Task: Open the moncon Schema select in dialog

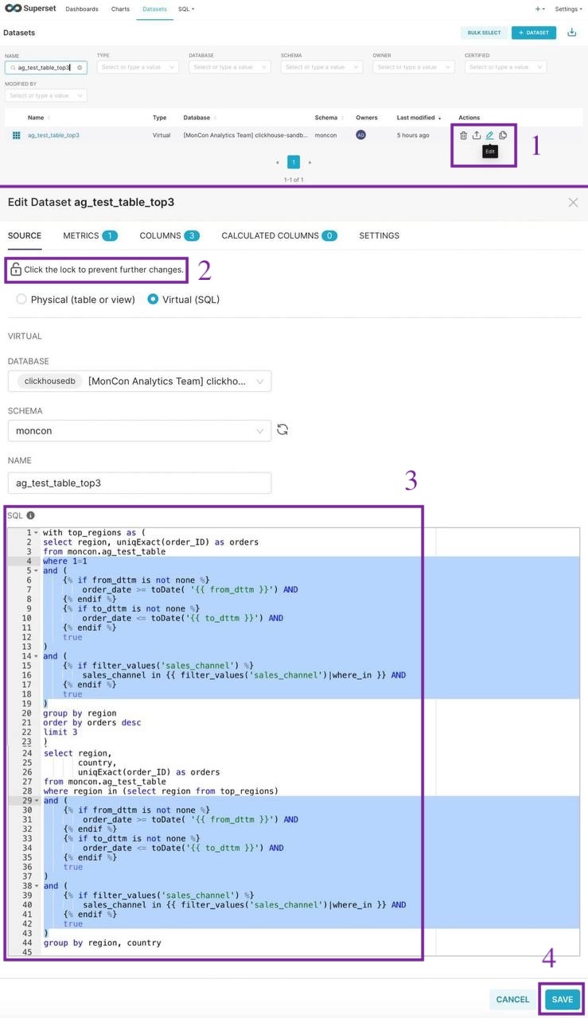Action: click(x=139, y=430)
